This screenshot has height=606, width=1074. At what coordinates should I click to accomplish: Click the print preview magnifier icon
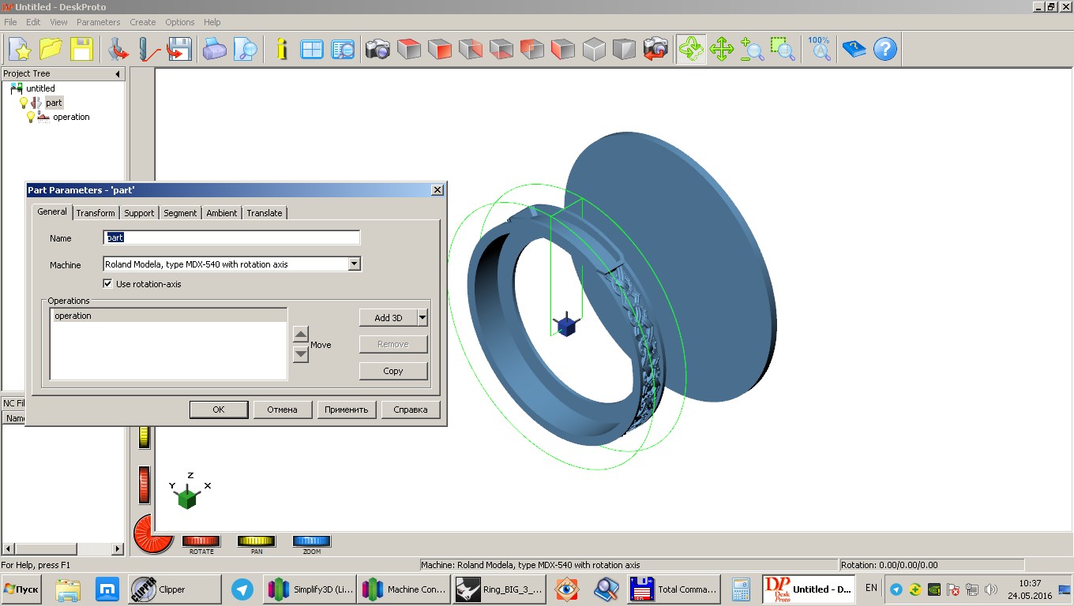click(246, 49)
